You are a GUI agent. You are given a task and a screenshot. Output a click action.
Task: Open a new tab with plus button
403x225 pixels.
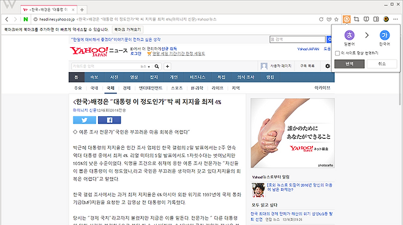81,10
